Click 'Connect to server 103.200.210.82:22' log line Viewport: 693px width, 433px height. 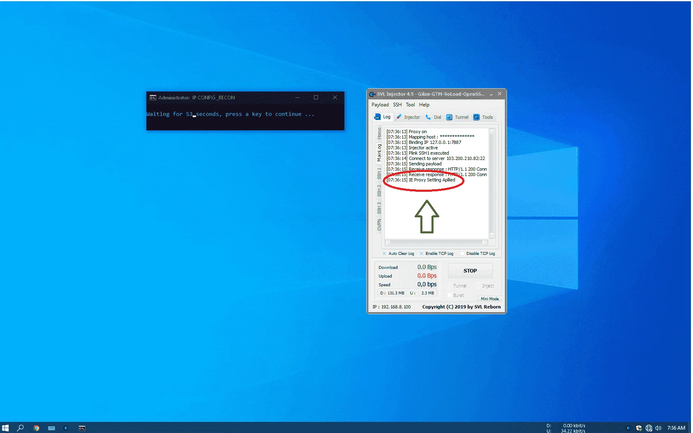pyautogui.click(x=436, y=159)
